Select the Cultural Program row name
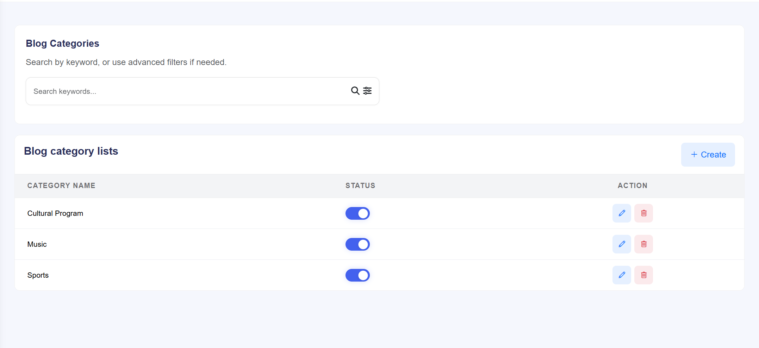Screen dimensions: 759x348 click(55, 213)
